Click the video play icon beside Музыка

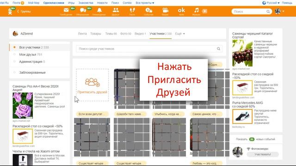pos(204,11)
